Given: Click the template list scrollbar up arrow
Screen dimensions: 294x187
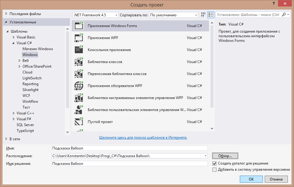Looking at the screenshot, I should pos(212,23).
